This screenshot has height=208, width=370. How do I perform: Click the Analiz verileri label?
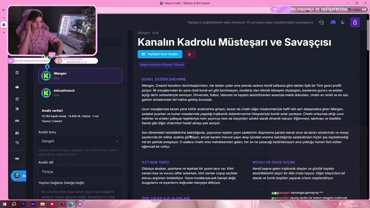[52, 111]
